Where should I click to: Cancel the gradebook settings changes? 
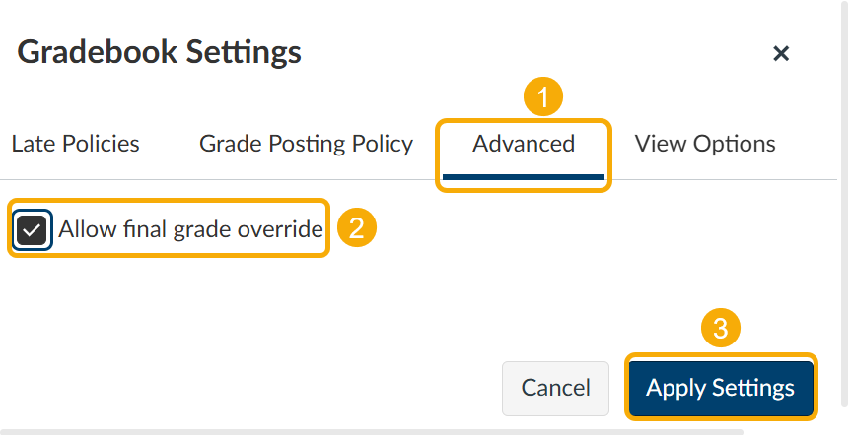pyautogui.click(x=555, y=388)
